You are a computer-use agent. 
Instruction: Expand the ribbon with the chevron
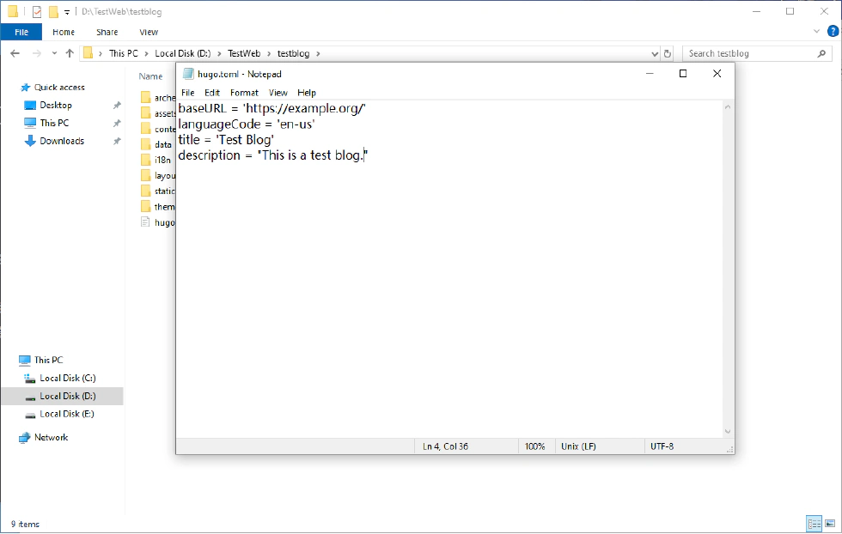pyautogui.click(x=816, y=32)
